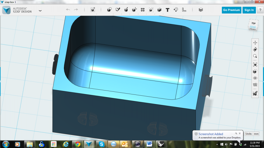This screenshot has width=264, height=148.
Task: Select the Sketch tool
Action: coord(118,10)
